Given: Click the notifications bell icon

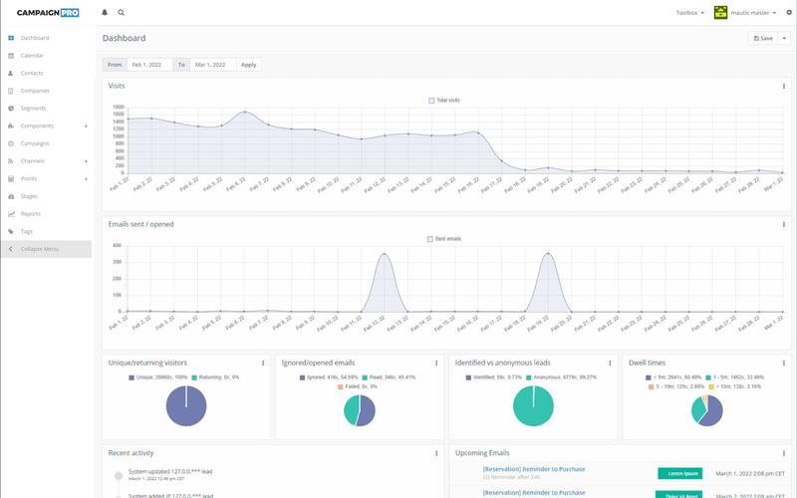Looking at the screenshot, I should [106, 13].
